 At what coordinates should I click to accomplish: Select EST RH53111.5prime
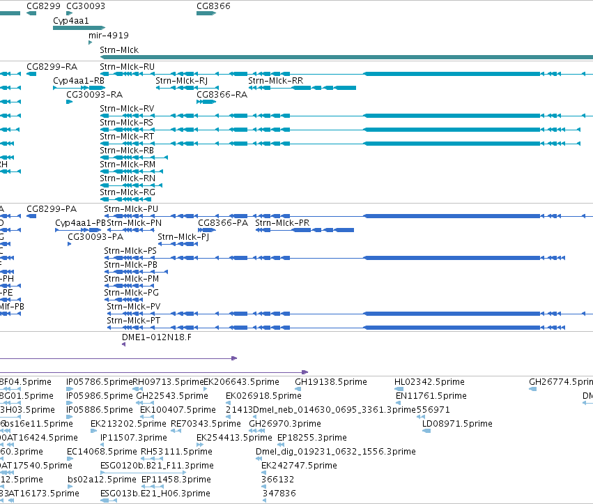[176, 452]
